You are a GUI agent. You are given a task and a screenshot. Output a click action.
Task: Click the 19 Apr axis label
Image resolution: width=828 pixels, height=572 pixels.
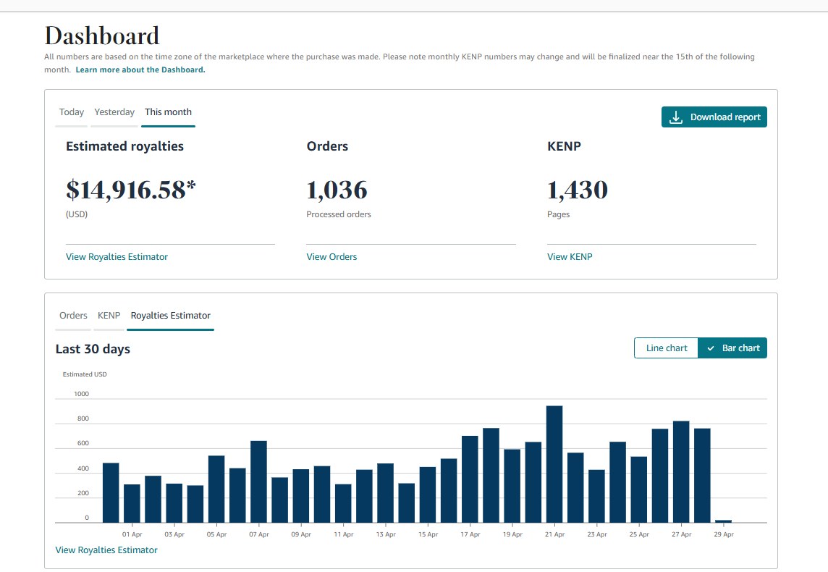[512, 534]
